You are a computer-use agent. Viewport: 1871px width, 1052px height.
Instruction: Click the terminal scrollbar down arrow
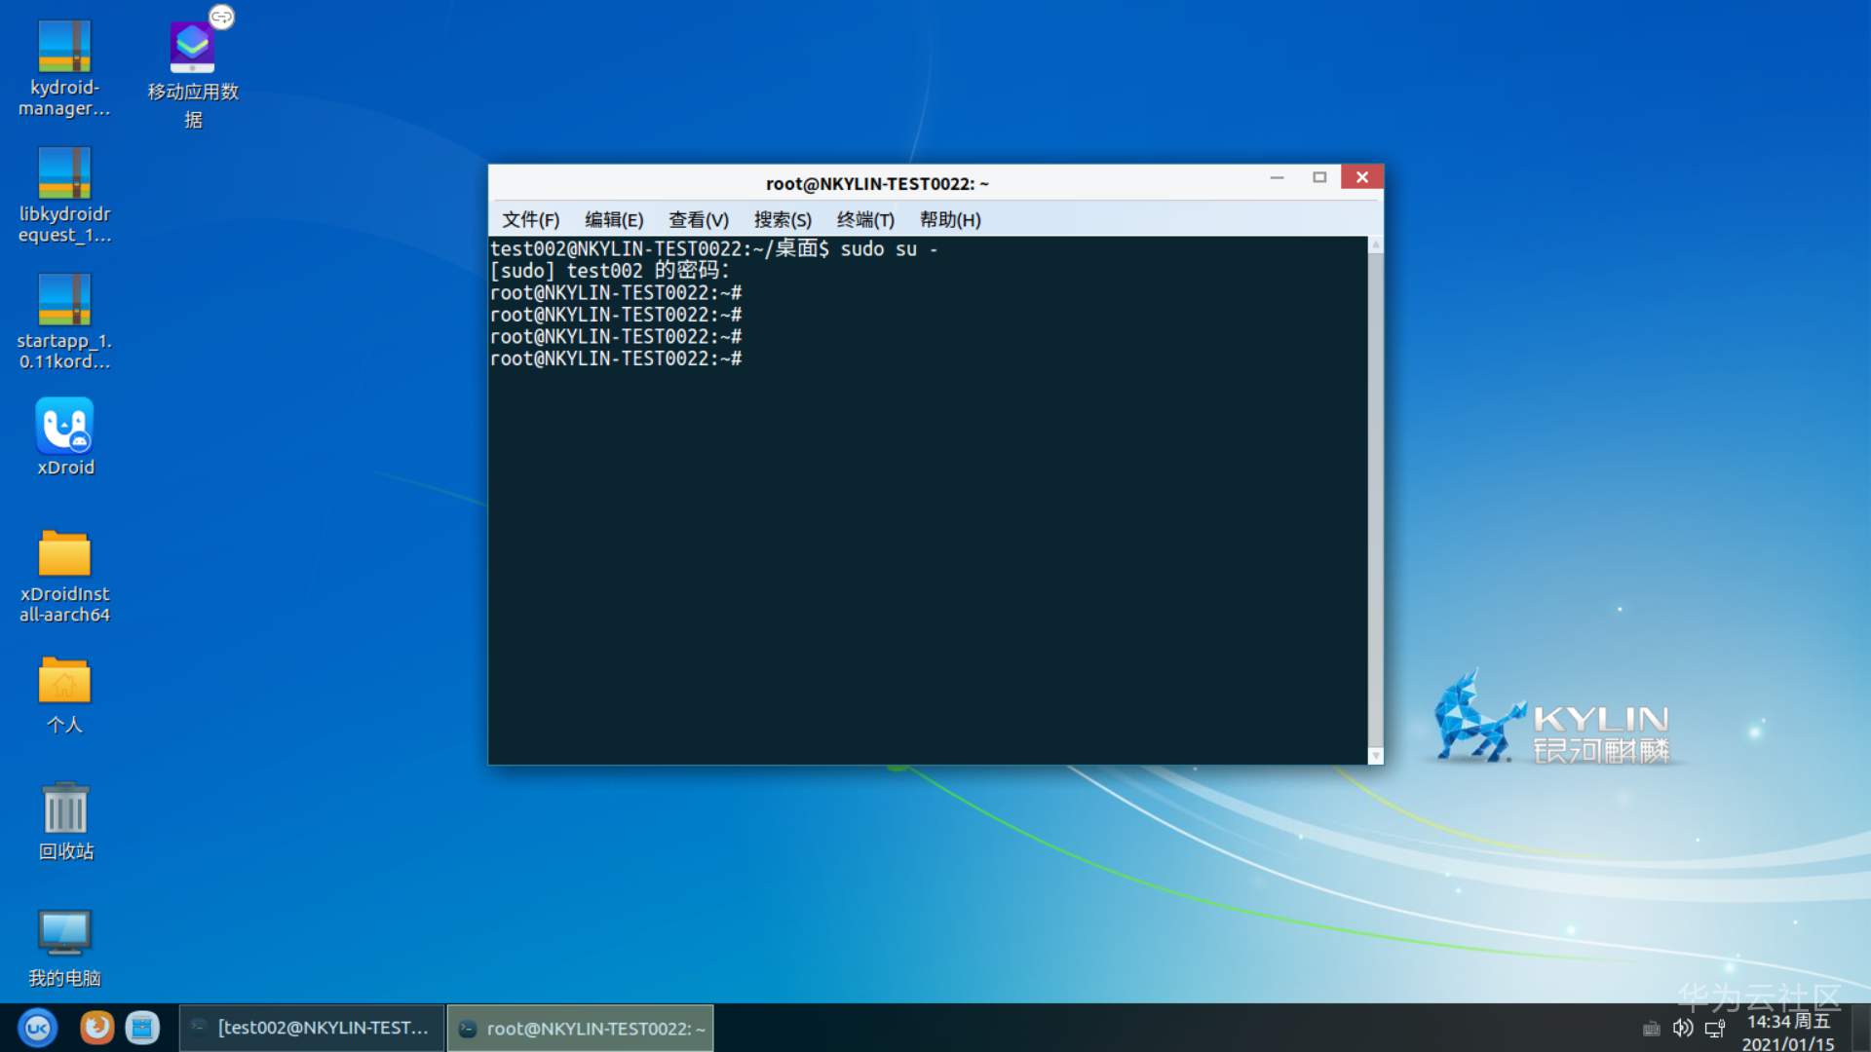pyautogui.click(x=1375, y=756)
